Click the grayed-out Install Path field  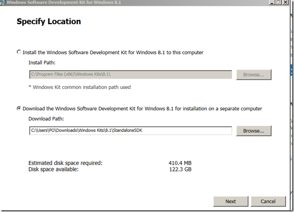(x=130, y=74)
